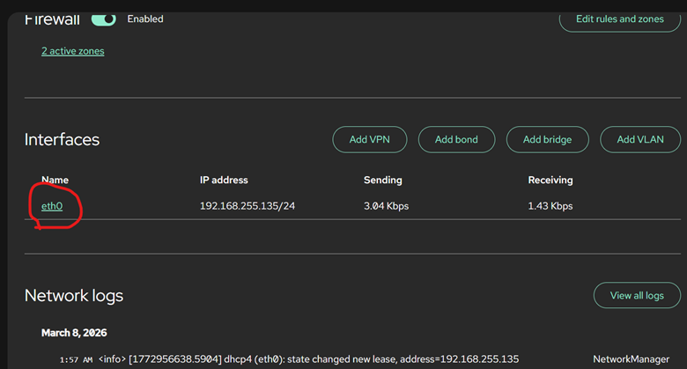
Task: Toggle the Firewall enabled switch
Action: (x=103, y=19)
